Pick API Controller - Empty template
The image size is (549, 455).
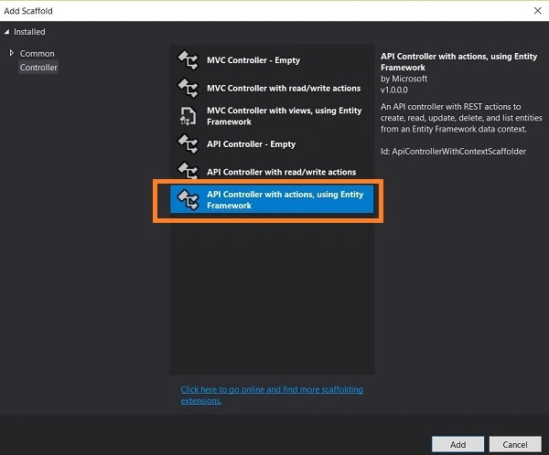(272, 144)
